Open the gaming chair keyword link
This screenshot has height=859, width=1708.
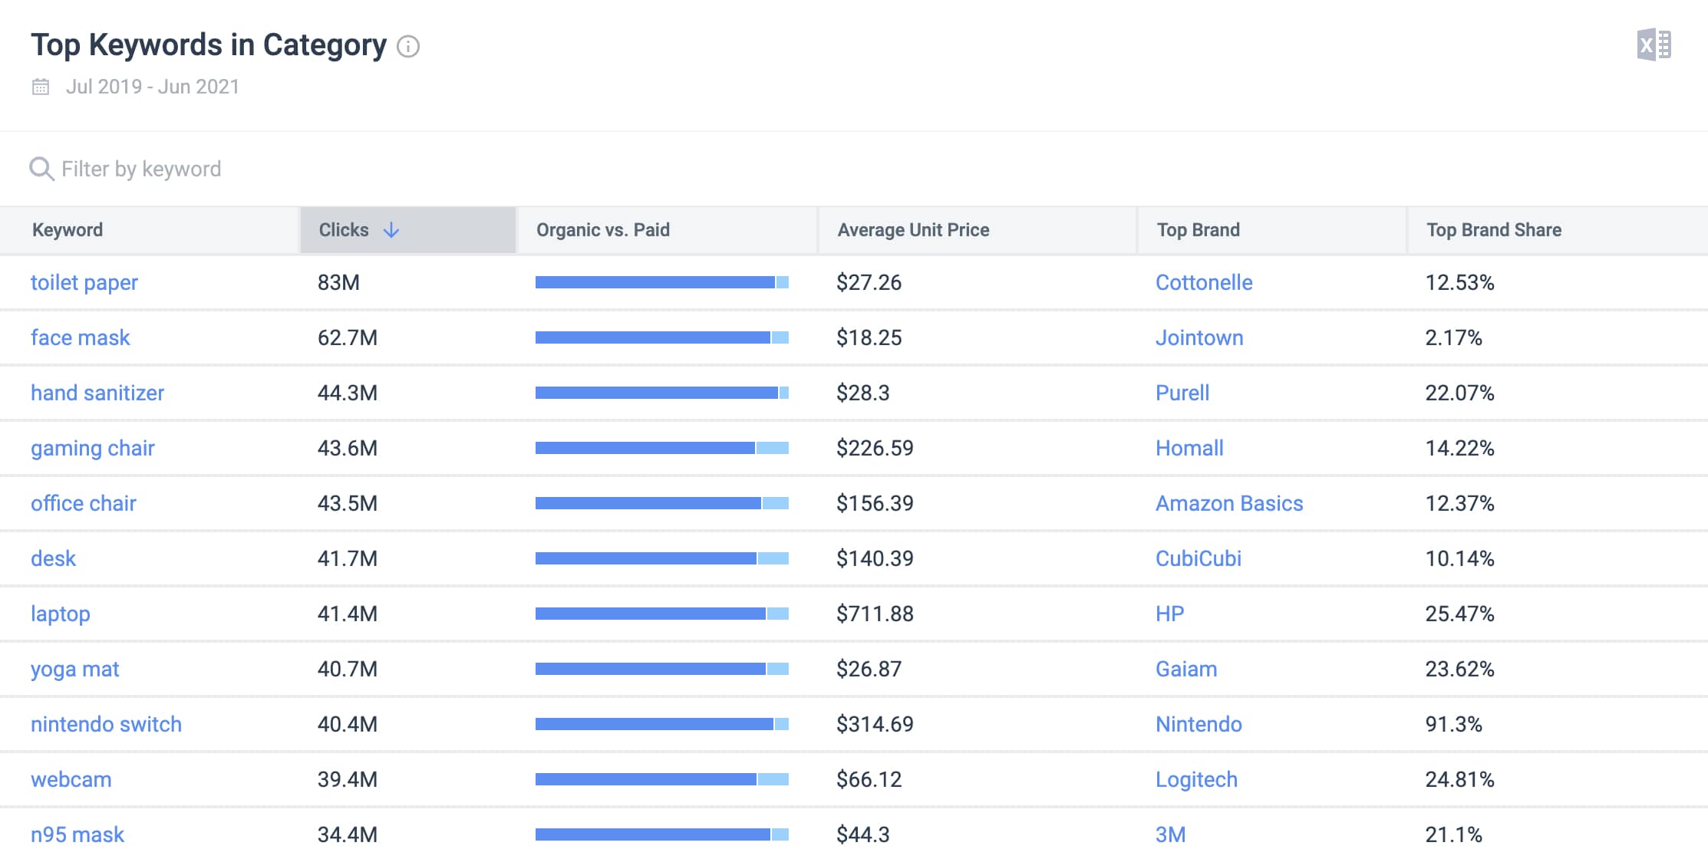(93, 448)
